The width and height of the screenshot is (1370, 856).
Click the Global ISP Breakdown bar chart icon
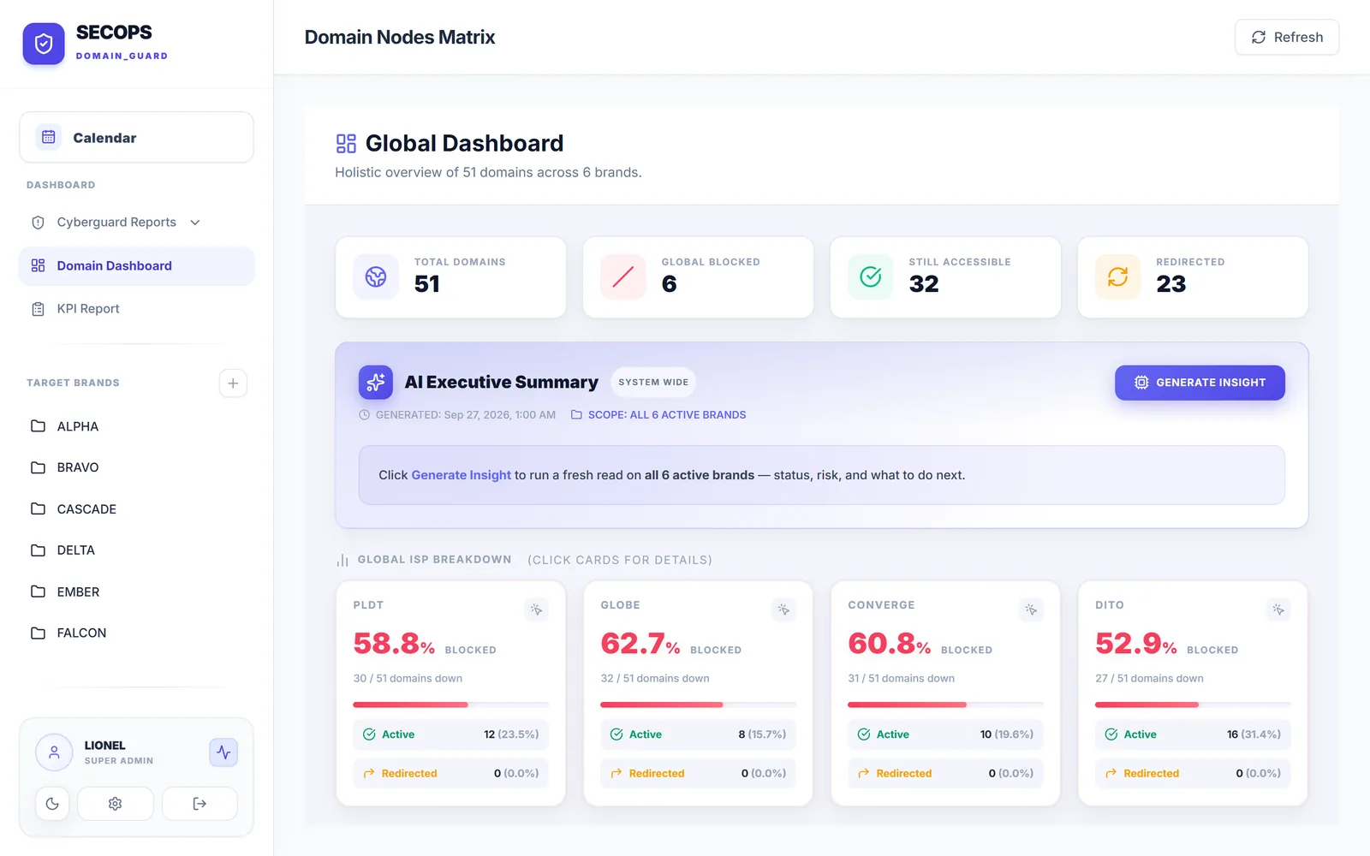tap(342, 560)
